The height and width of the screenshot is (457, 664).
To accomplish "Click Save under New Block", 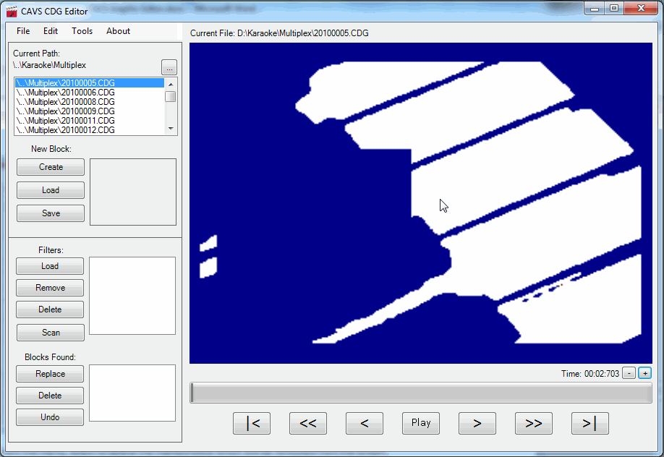I will click(x=51, y=213).
